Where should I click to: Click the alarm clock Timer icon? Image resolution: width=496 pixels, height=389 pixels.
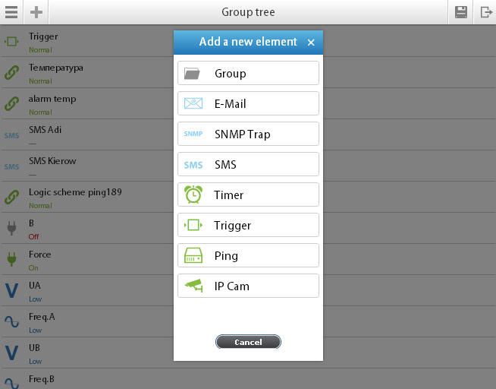click(193, 194)
